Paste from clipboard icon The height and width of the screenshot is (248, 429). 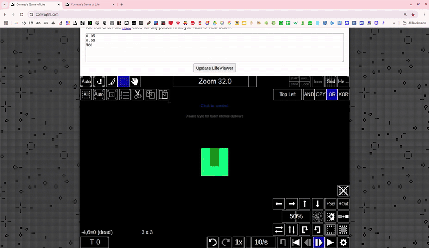(164, 94)
